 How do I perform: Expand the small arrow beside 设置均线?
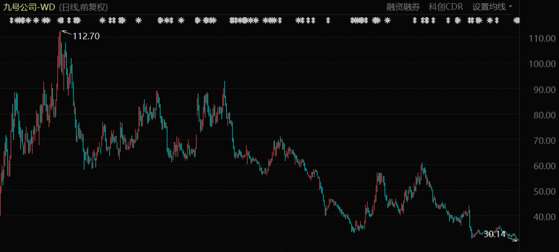click(511, 7)
